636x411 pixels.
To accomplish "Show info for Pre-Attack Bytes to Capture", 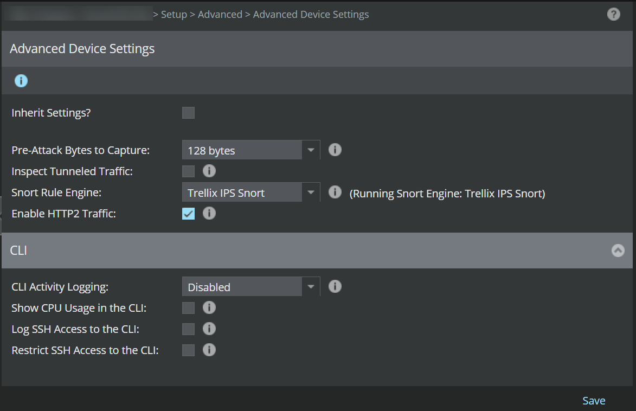I will pos(335,150).
